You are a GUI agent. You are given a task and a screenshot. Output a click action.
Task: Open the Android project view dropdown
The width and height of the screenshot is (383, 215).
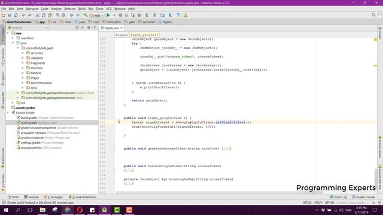coord(28,27)
